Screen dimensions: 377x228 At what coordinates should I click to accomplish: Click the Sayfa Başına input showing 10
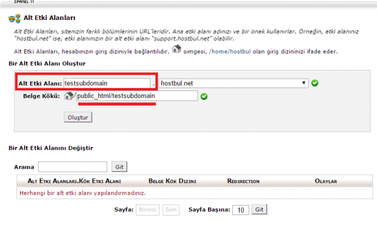(240, 210)
